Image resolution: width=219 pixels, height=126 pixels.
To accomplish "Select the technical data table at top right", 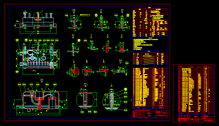I will click(150, 22).
